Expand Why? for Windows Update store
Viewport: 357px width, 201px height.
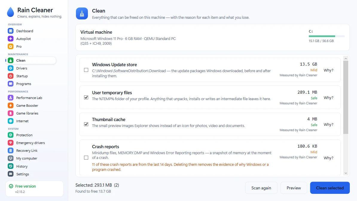[x=328, y=70]
